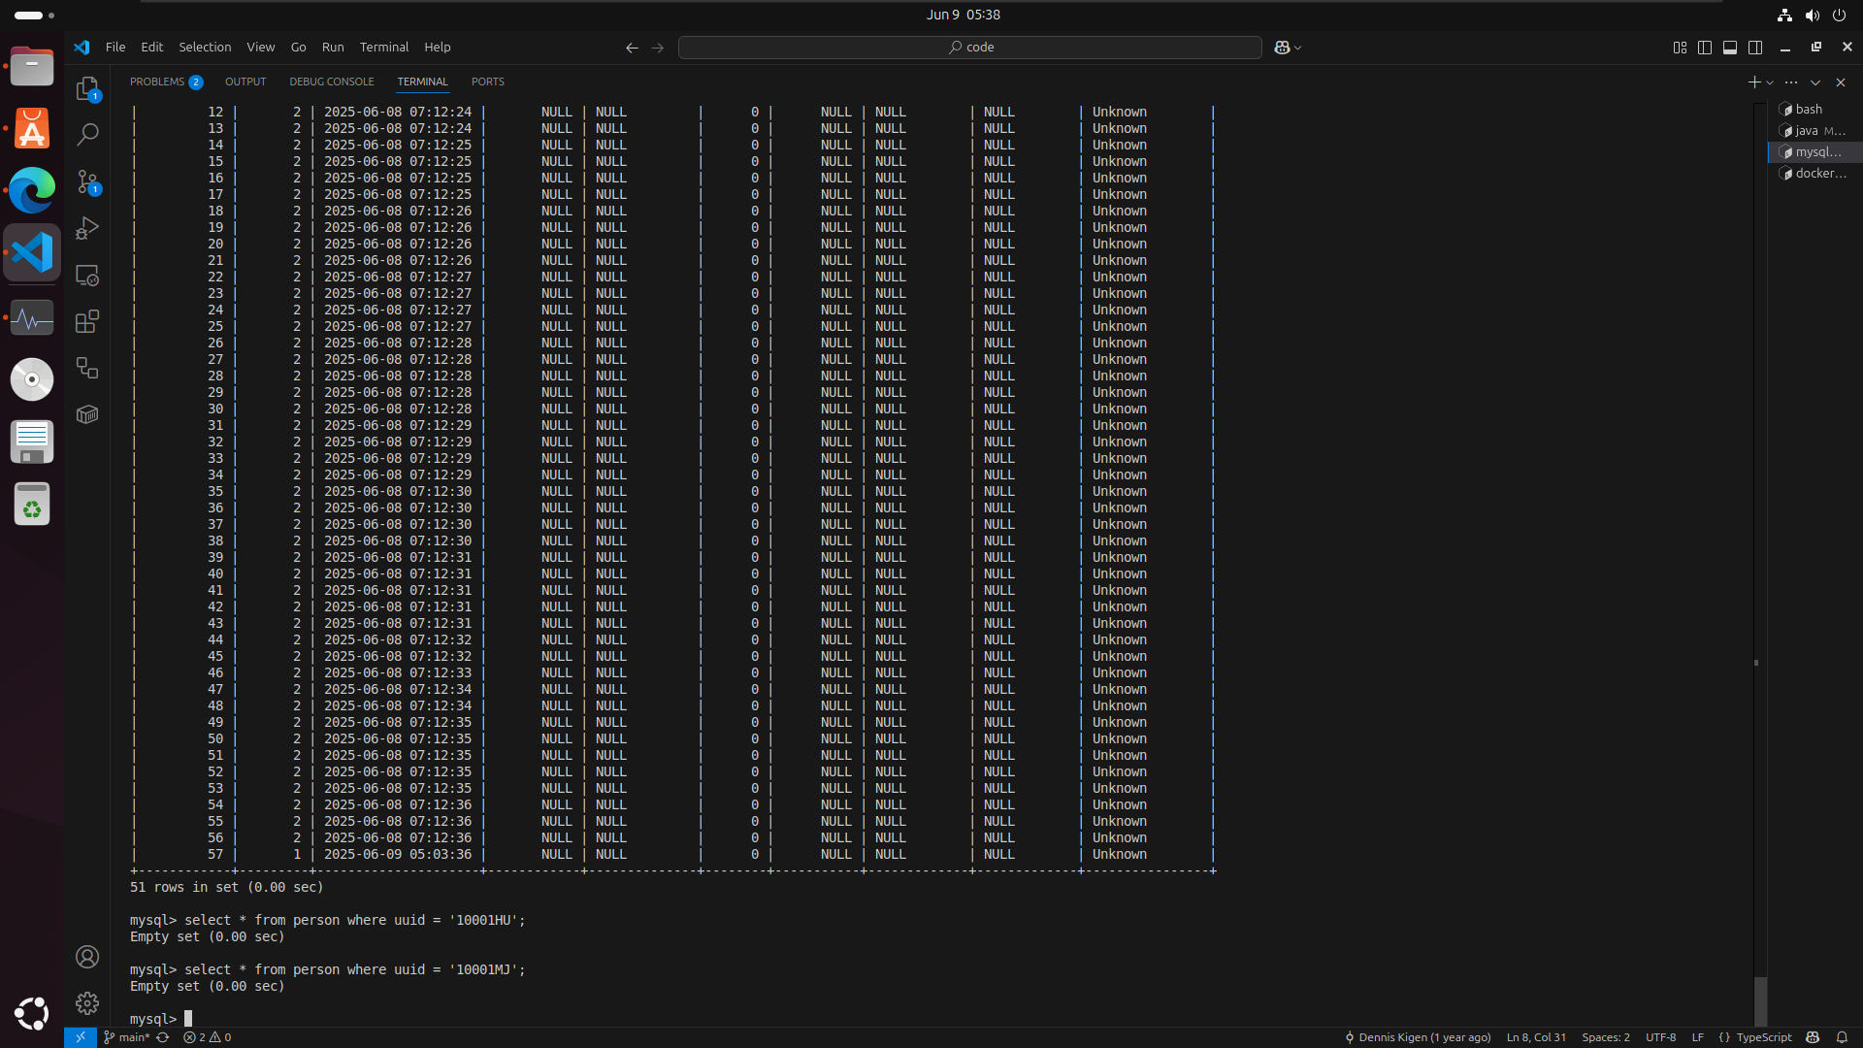Viewport: 1863px width, 1048px height.
Task: Click Ln 8, Col 31 in status bar
Action: pyautogui.click(x=1536, y=1037)
